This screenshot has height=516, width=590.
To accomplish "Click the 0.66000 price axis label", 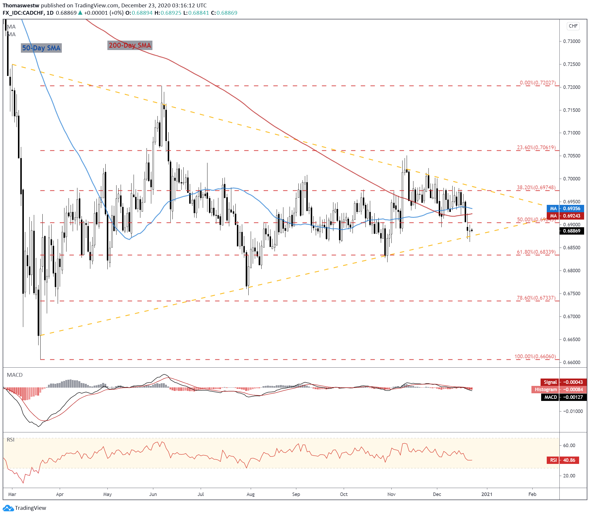I will click(571, 362).
